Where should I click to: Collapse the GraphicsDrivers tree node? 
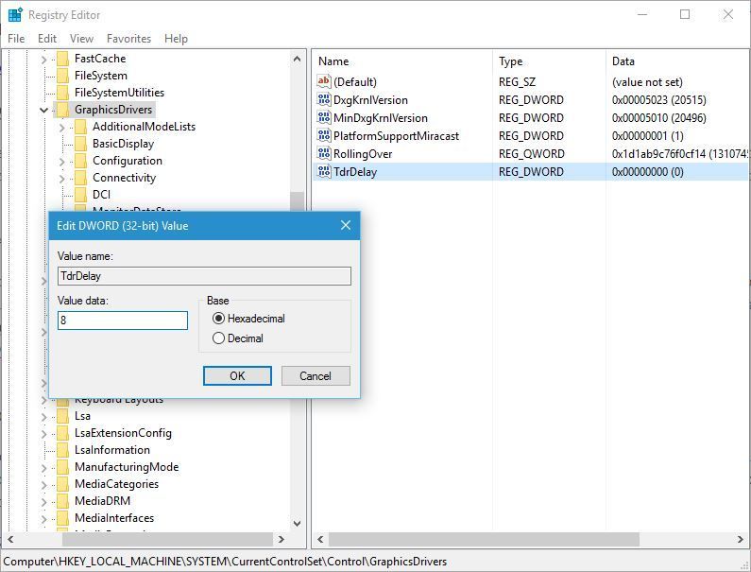pyautogui.click(x=44, y=111)
